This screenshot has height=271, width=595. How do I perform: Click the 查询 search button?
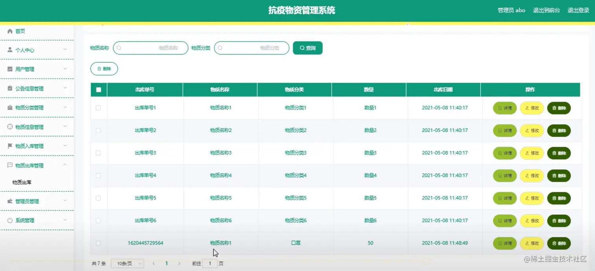307,48
